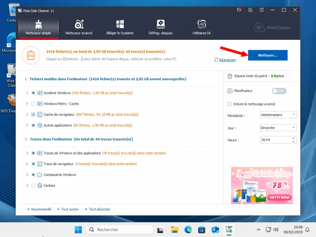Click the Rechercher taskbar search box
The image size is (316, 237).
point(120,230)
